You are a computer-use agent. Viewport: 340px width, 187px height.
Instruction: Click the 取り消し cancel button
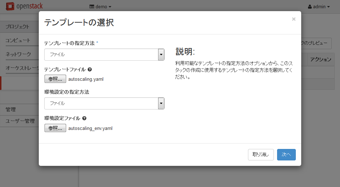(261, 155)
